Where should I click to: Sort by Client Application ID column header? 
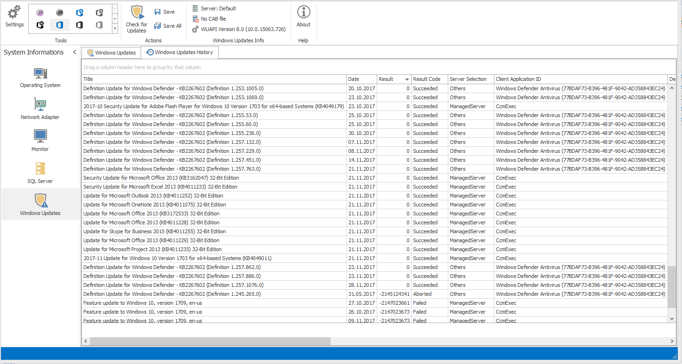coord(581,79)
